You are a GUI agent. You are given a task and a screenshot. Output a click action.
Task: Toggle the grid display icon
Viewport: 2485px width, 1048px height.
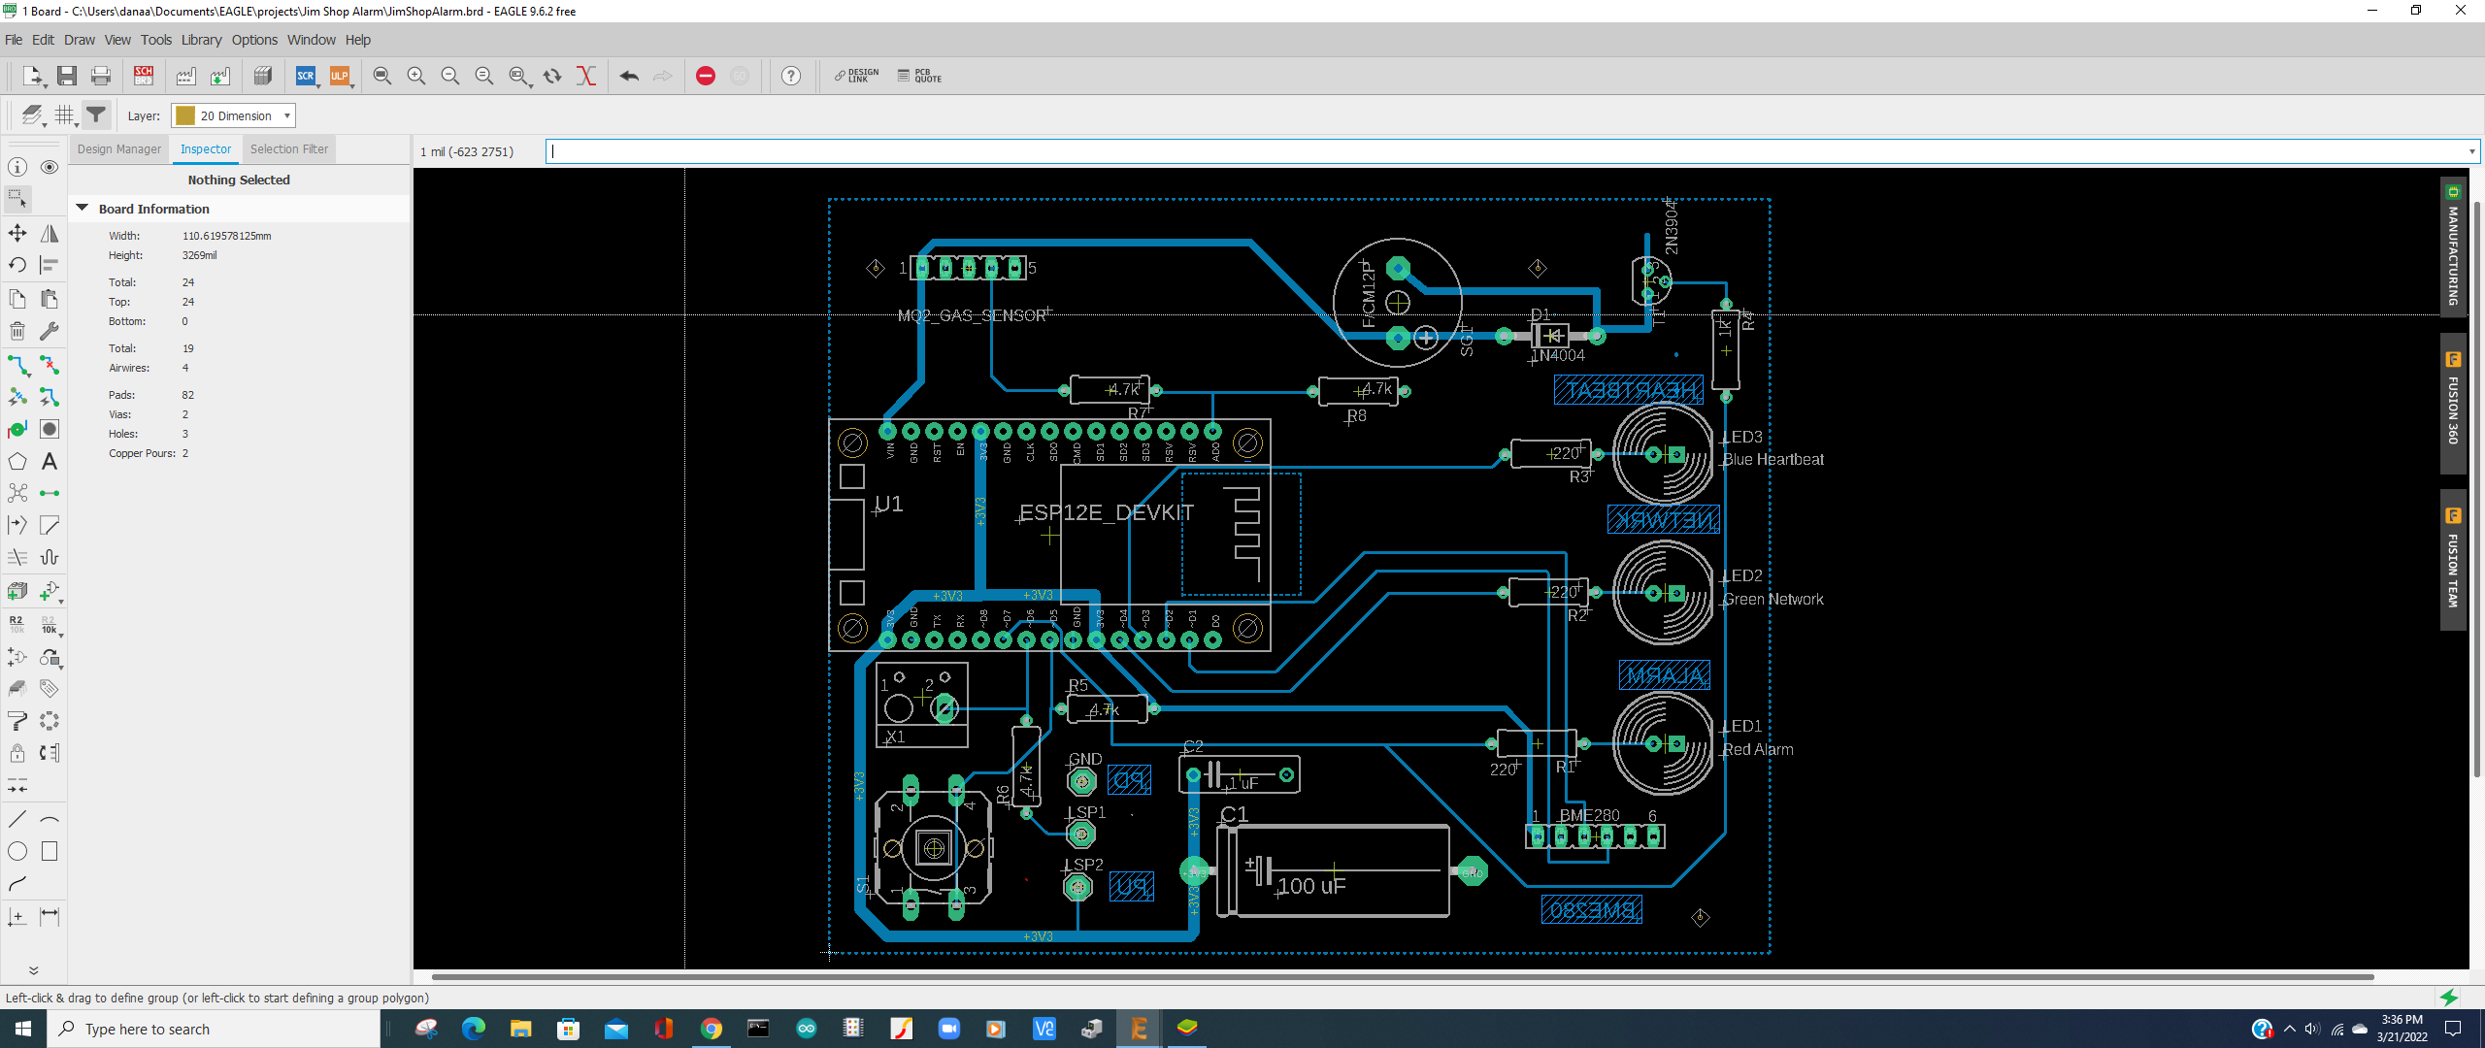[64, 115]
